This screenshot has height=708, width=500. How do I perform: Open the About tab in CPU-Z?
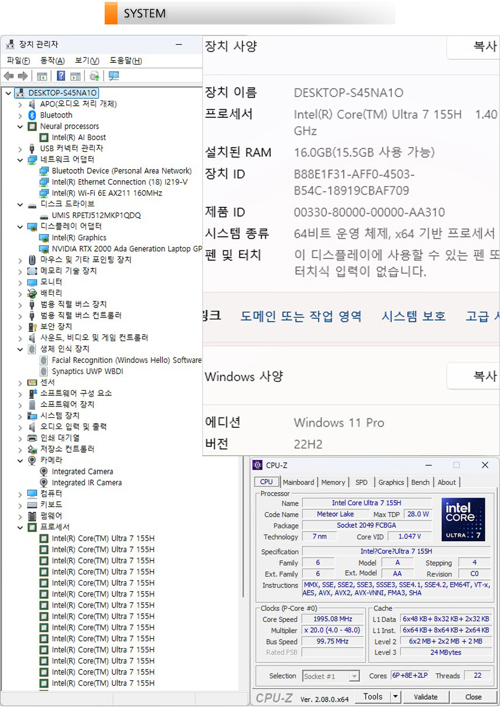click(447, 482)
